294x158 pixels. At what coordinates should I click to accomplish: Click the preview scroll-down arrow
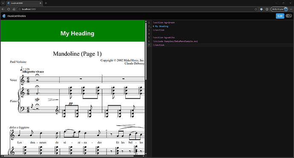(x=146, y=154)
